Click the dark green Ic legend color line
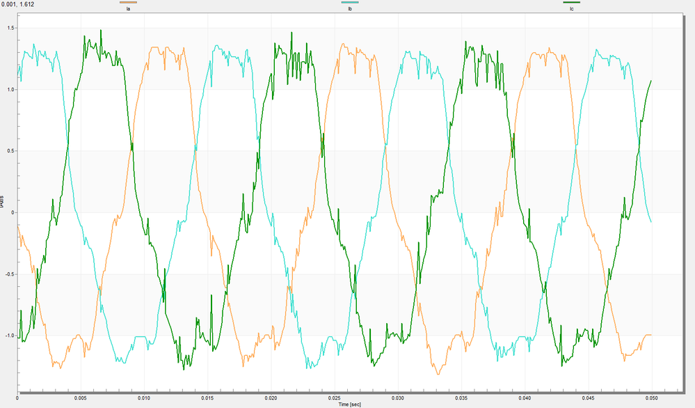 tap(571, 3)
